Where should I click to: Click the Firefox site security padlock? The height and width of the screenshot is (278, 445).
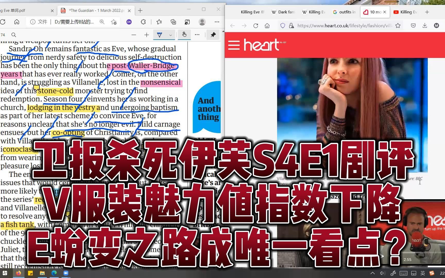(x=291, y=25)
